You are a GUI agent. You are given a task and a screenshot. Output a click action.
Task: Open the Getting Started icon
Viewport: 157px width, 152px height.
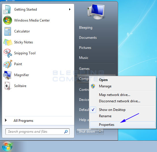(x=7, y=9)
